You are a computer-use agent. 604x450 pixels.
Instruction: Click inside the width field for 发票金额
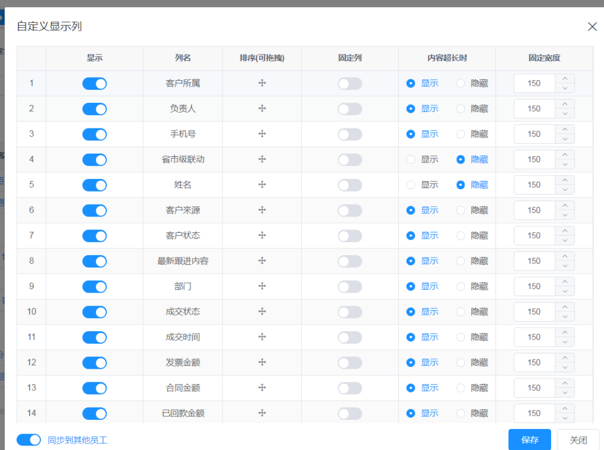(x=534, y=363)
